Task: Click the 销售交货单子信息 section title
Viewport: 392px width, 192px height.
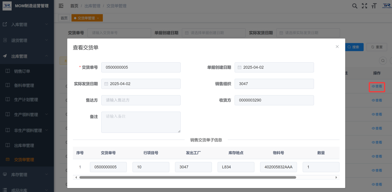Action: (x=206, y=140)
